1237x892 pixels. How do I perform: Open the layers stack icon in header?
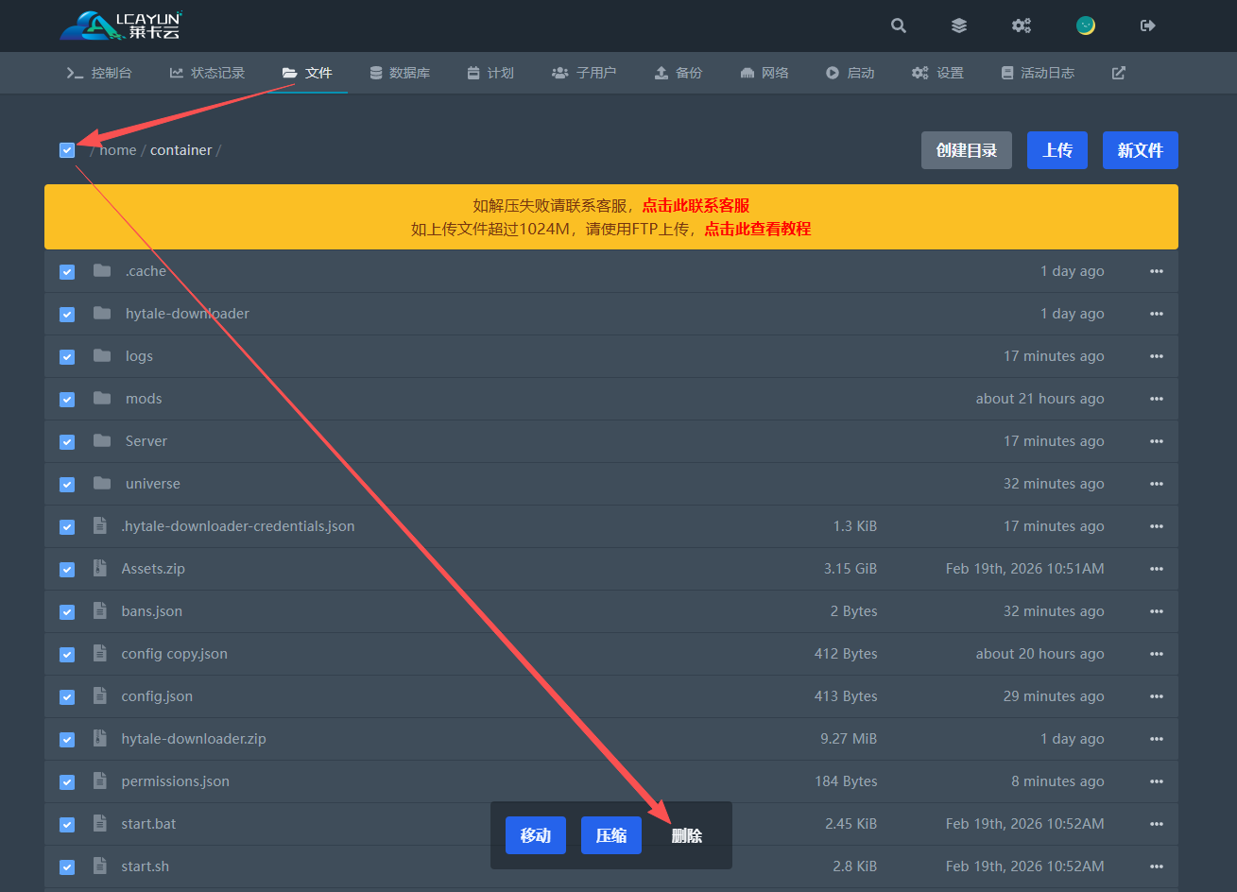(959, 26)
